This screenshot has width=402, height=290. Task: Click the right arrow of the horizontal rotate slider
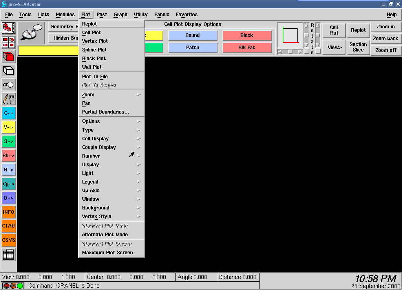coord(300,51)
